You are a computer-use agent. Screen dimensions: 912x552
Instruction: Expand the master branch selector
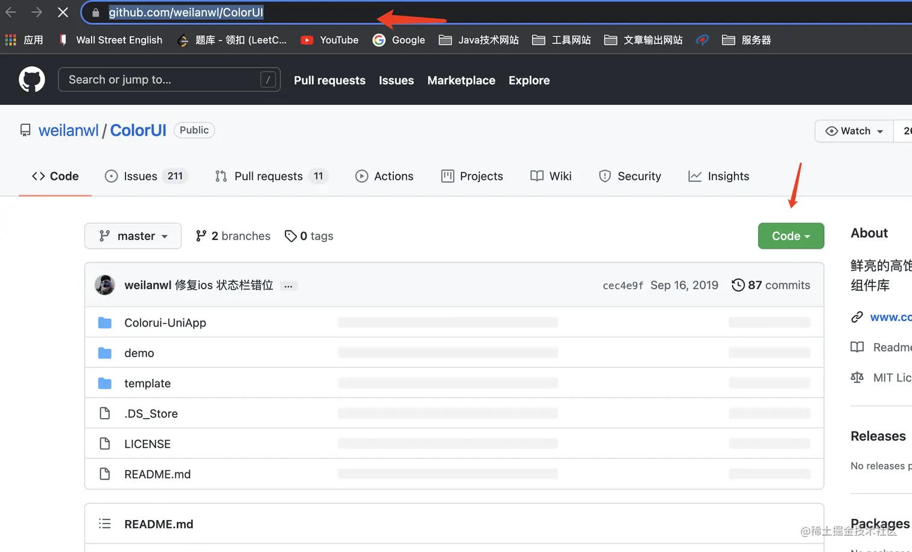[133, 236]
